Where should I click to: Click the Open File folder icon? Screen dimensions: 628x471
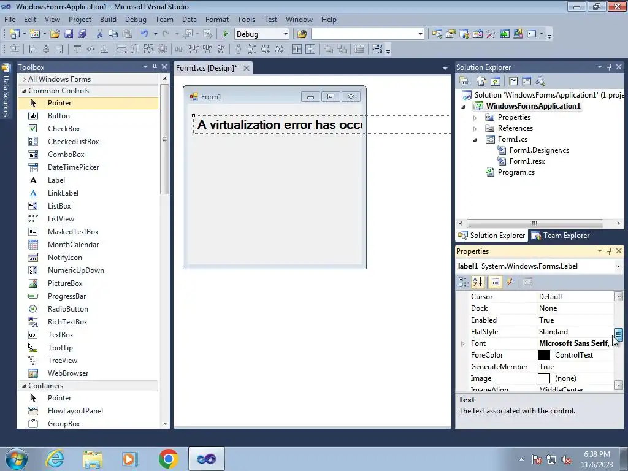tap(55, 34)
